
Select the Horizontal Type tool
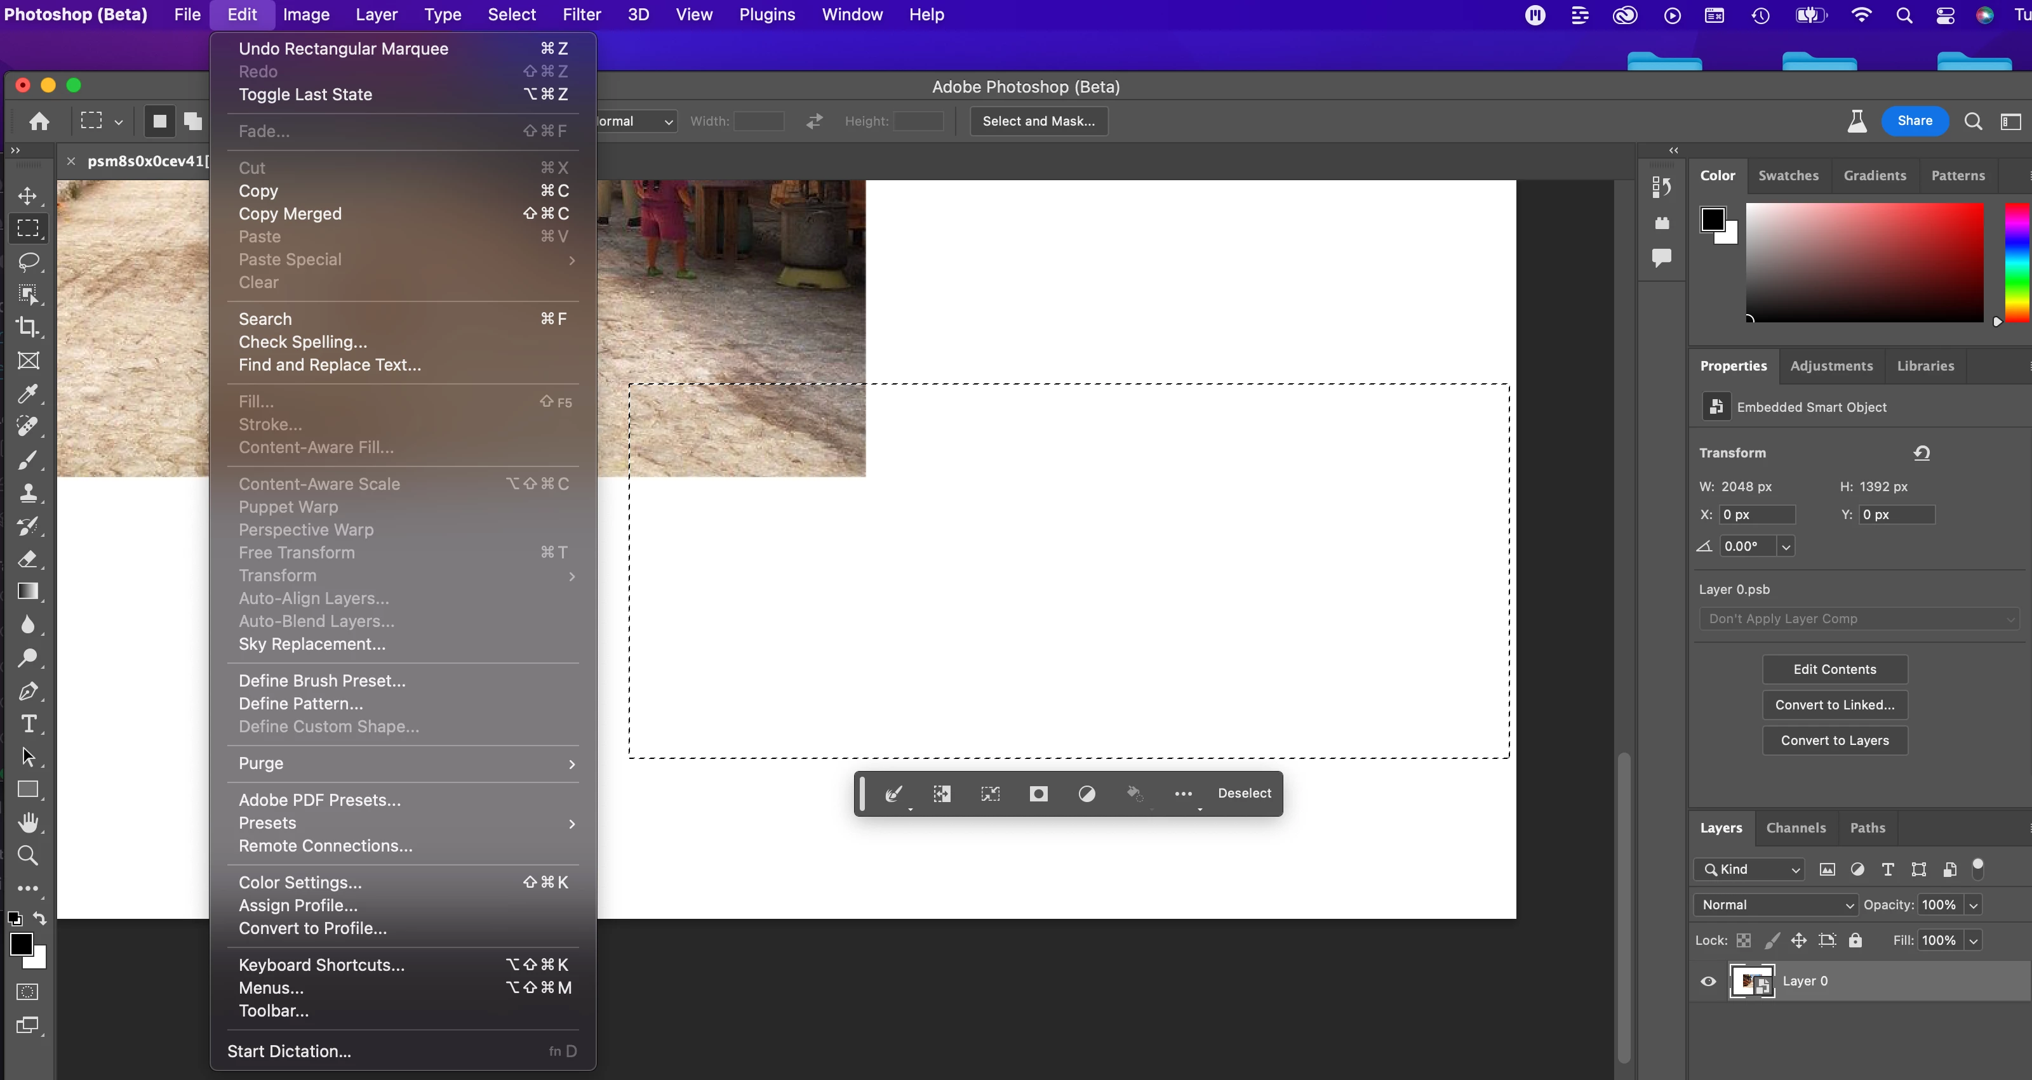pyautogui.click(x=29, y=723)
